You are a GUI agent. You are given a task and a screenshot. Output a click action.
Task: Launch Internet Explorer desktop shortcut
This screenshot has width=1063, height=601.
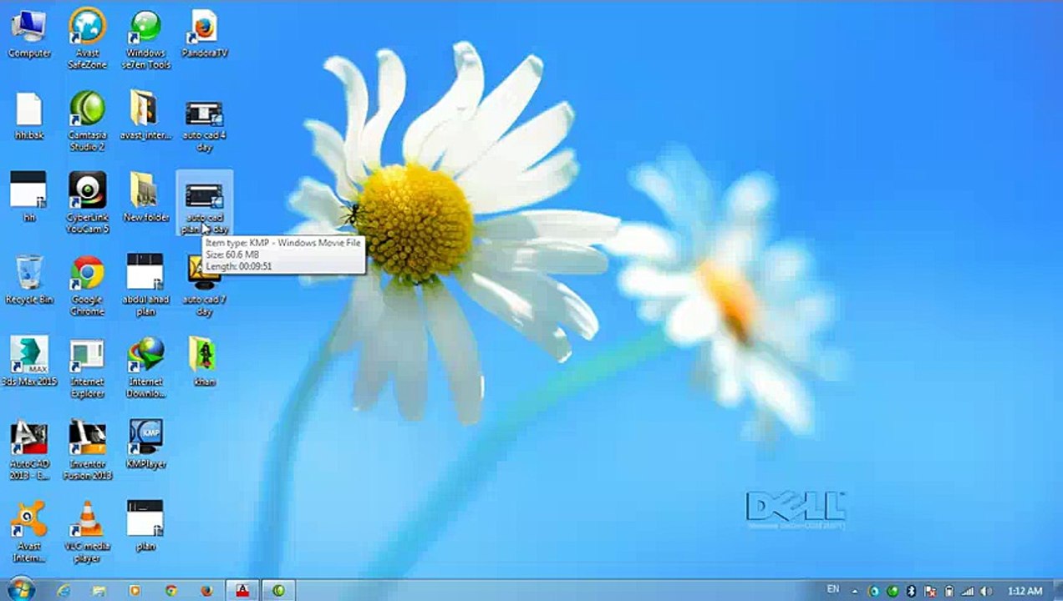click(x=88, y=366)
